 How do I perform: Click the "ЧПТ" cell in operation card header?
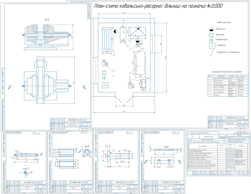[x=193, y=137]
